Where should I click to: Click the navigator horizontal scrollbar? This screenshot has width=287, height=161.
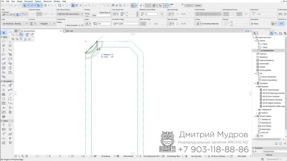point(267,139)
